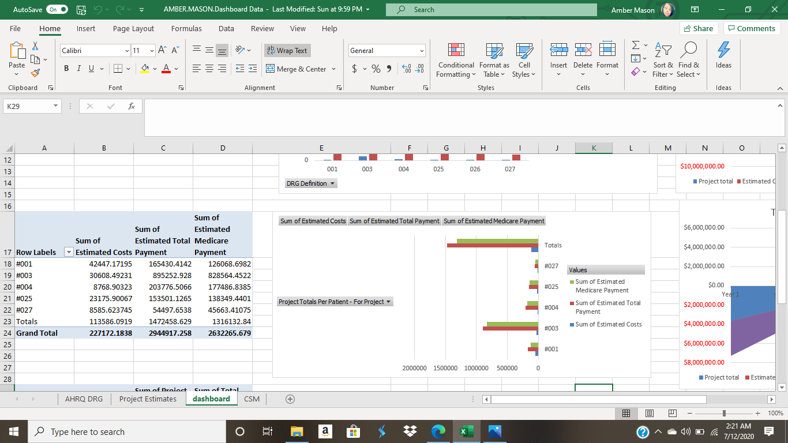Open the Row Labels filter dropdown
The height and width of the screenshot is (443, 788).
click(69, 252)
